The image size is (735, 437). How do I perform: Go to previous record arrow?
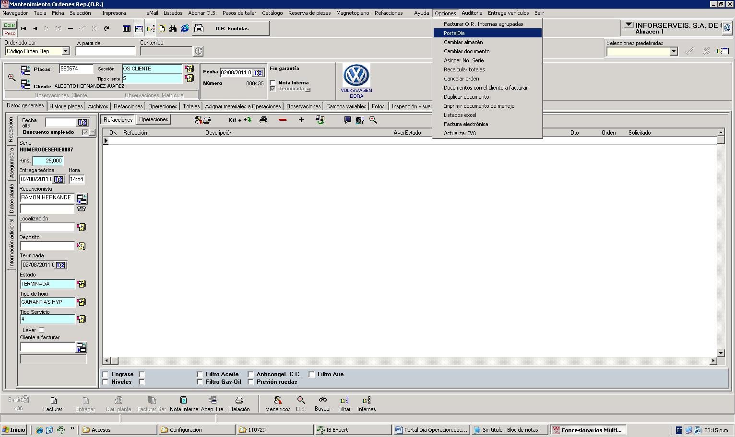coord(35,29)
